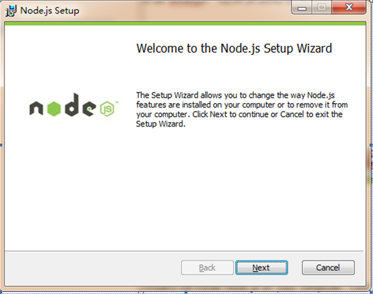Image resolution: width=373 pixels, height=294 pixels.
Task: Click the "Welcome to the Node.js Setup Wizard" heading
Action: (x=234, y=48)
